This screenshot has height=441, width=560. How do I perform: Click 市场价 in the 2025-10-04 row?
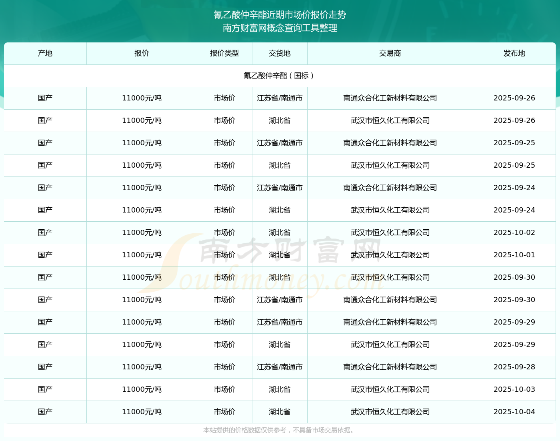pos(224,412)
